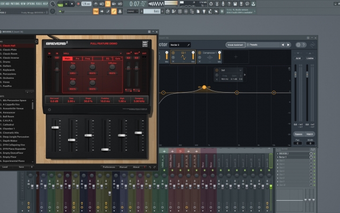Toggle power on the Nectar EQ 1 module

click(173, 53)
